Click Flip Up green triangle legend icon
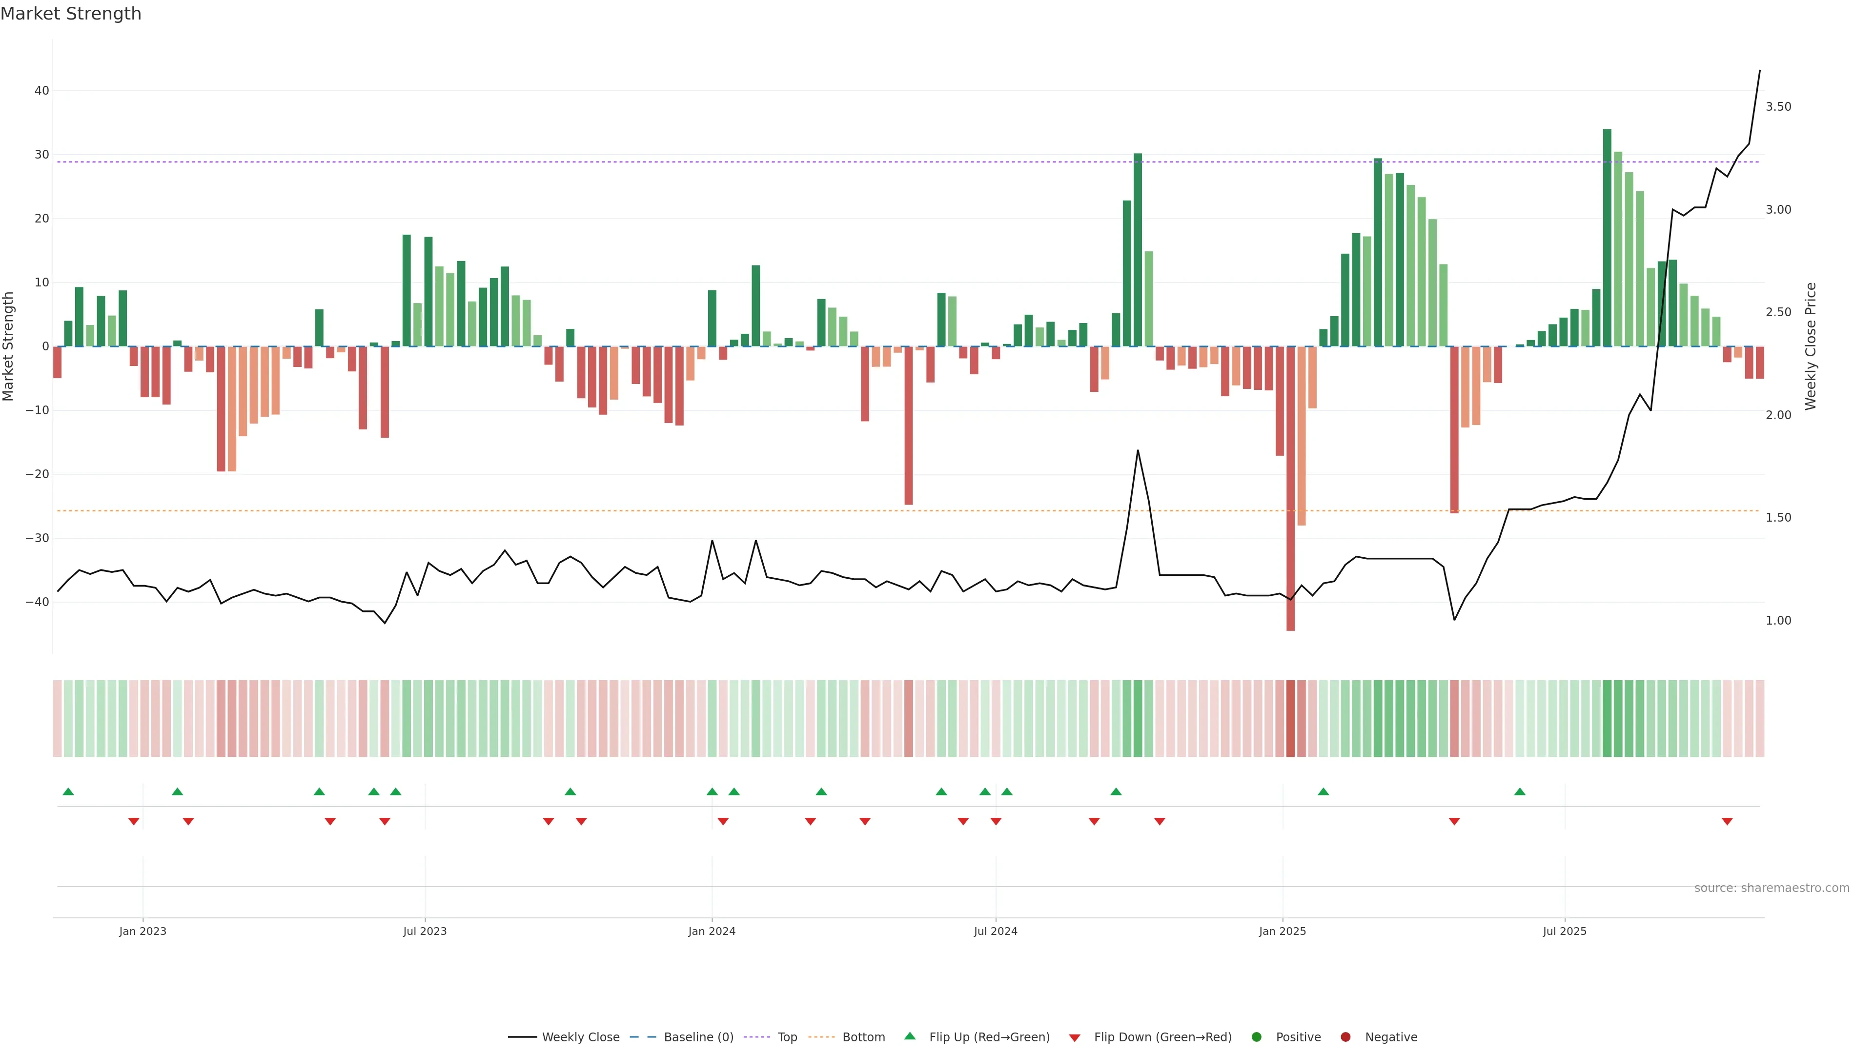The height and width of the screenshot is (1054, 1874). coord(909,1036)
